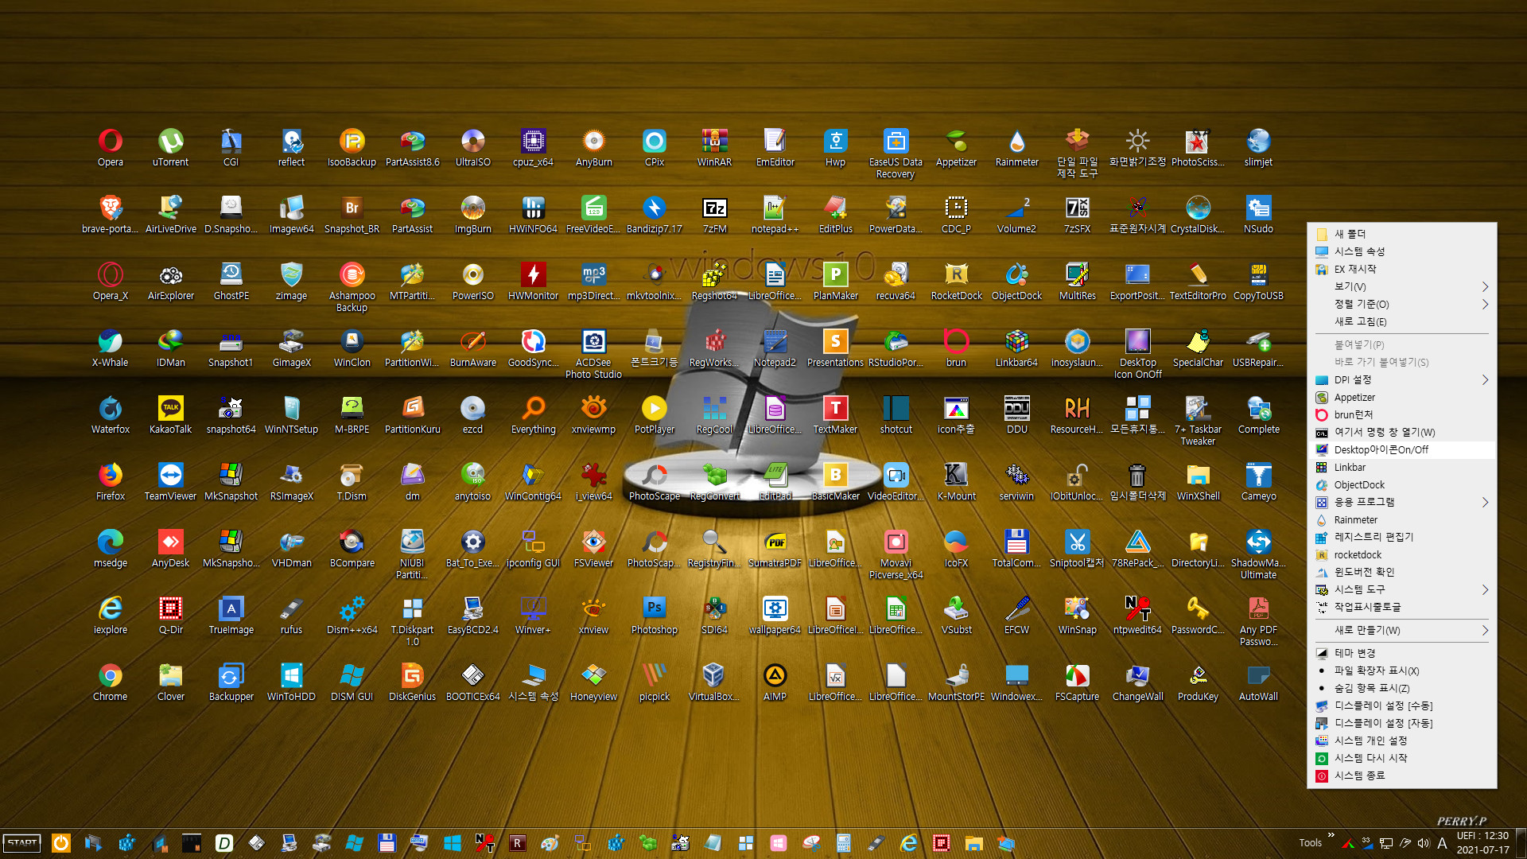Open Internet Explorer from the taskbar
The height and width of the screenshot is (859, 1527).
908,843
